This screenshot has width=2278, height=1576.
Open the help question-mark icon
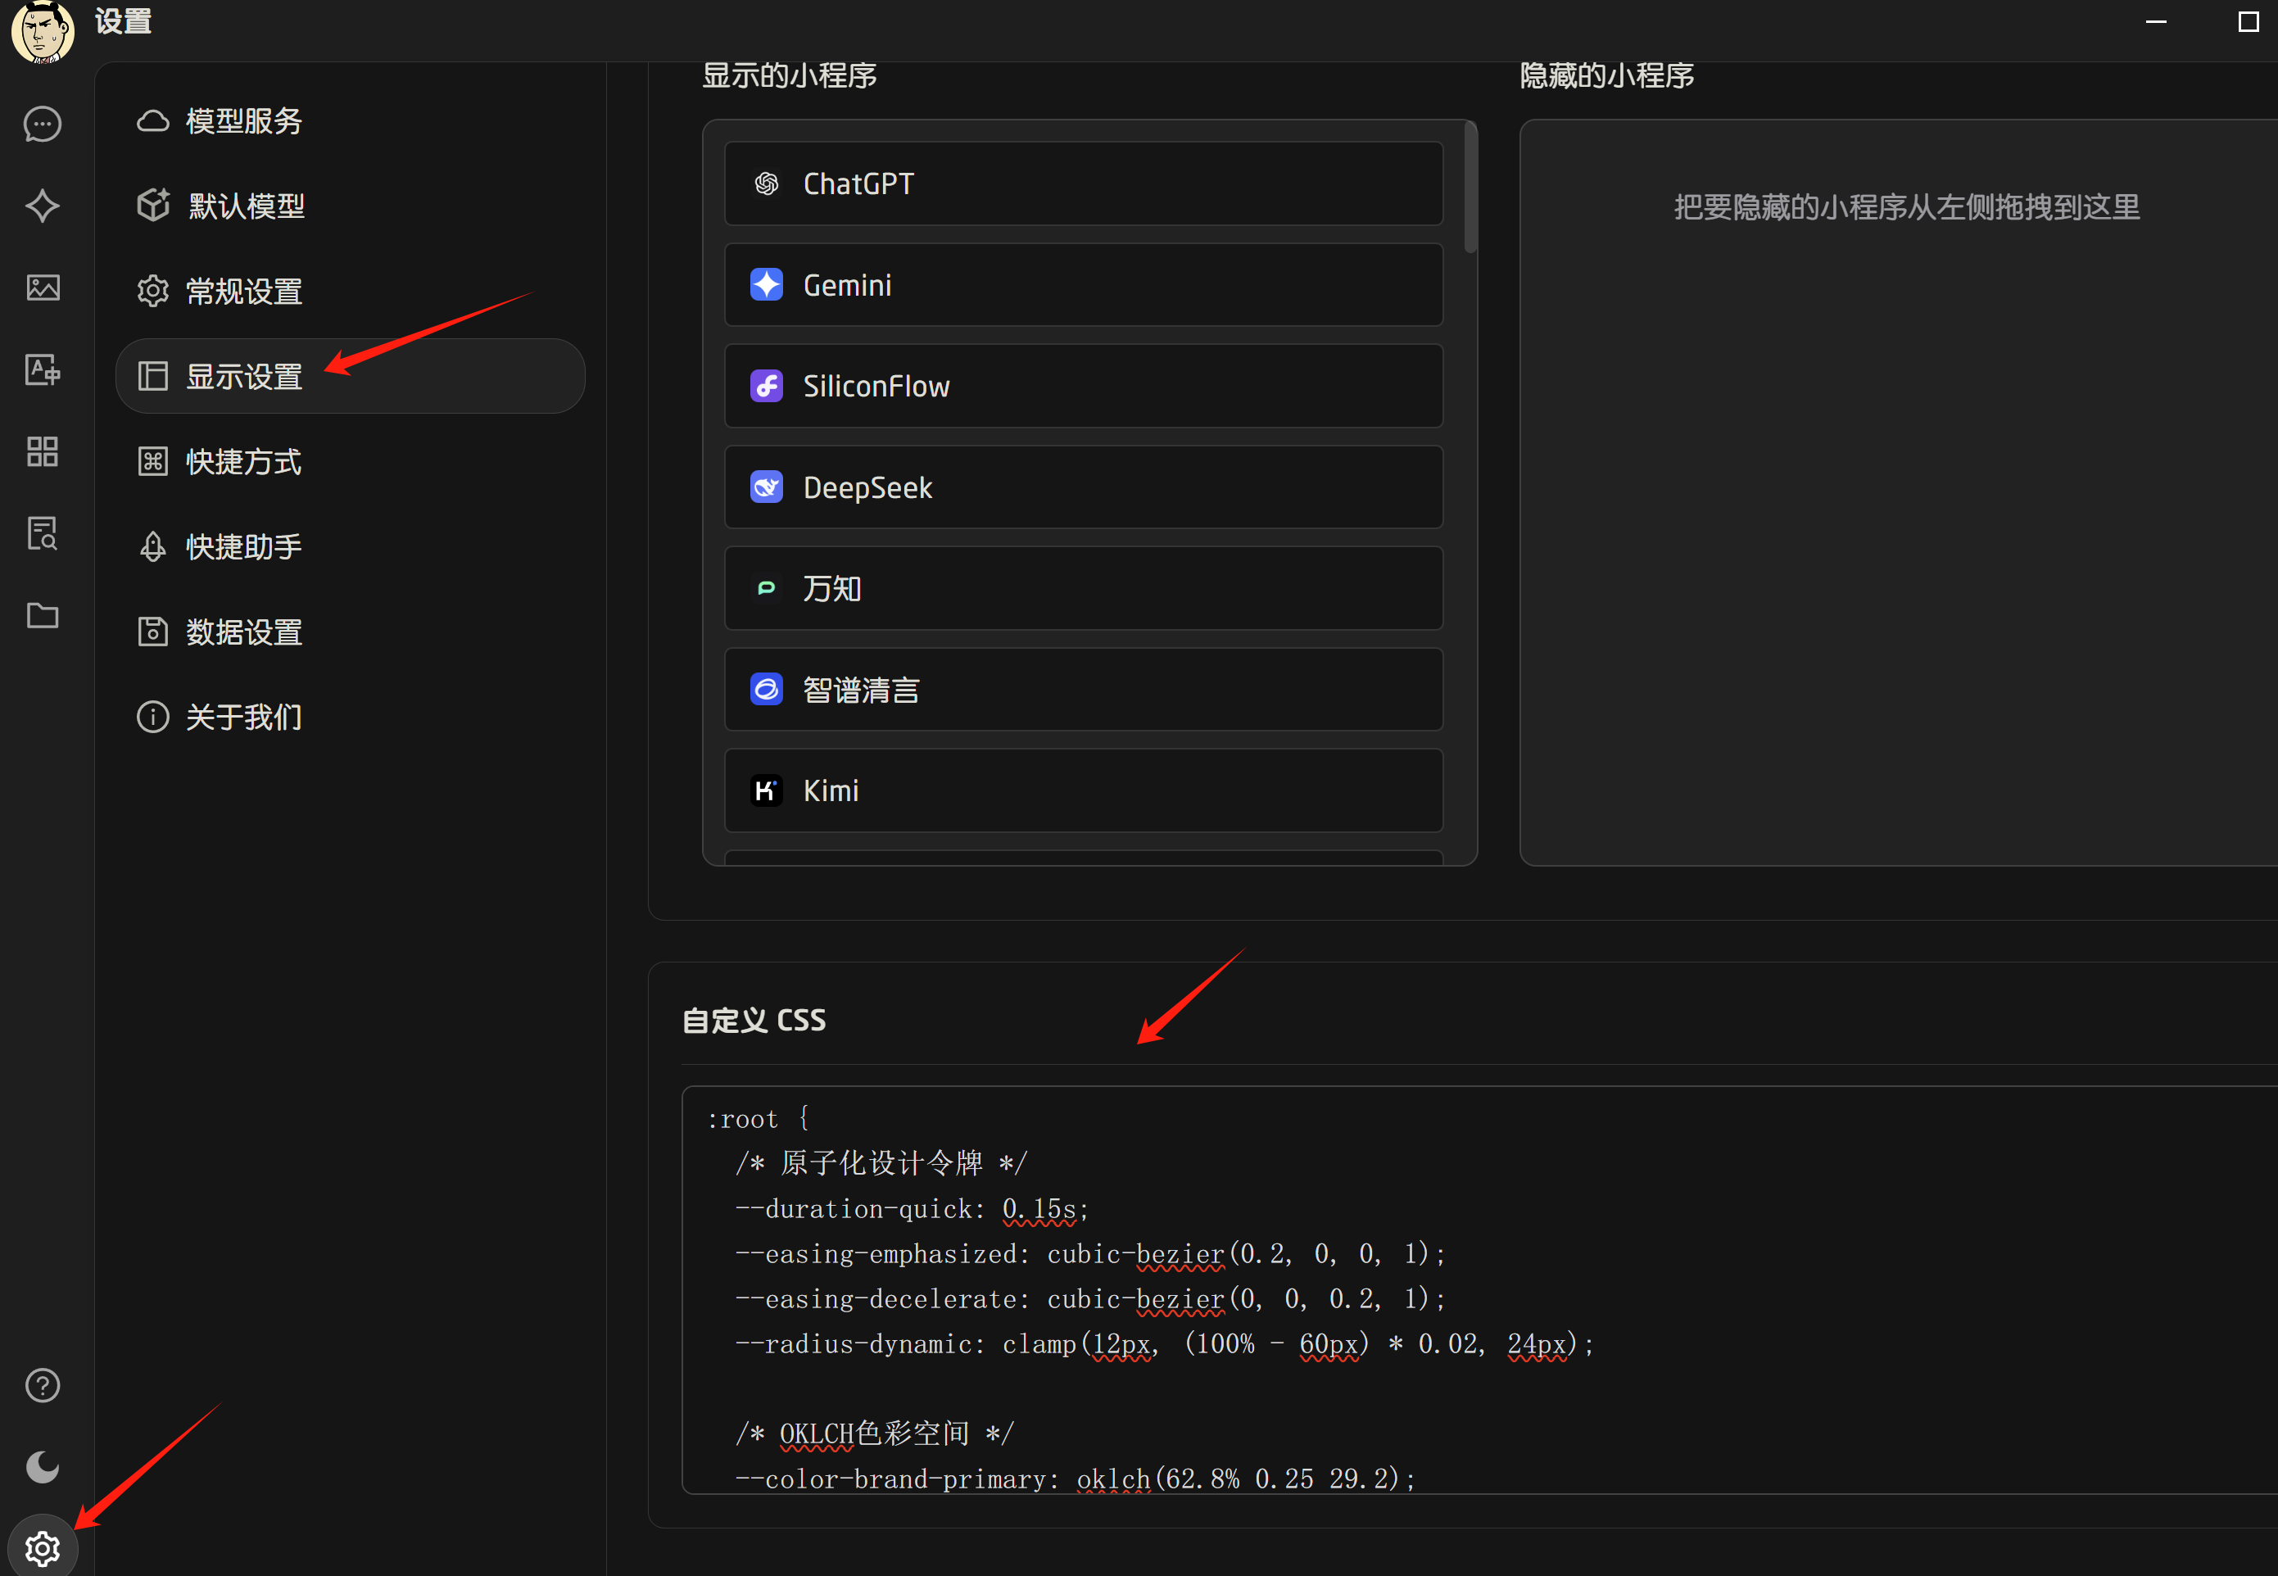tap(43, 1385)
